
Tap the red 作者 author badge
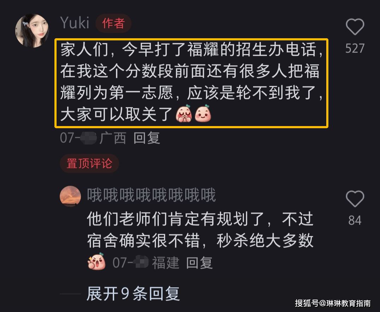113,23
